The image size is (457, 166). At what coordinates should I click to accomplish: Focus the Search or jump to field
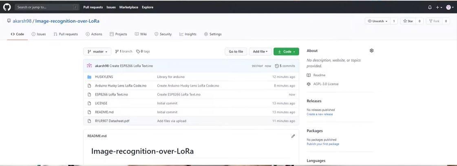(x=47, y=7)
